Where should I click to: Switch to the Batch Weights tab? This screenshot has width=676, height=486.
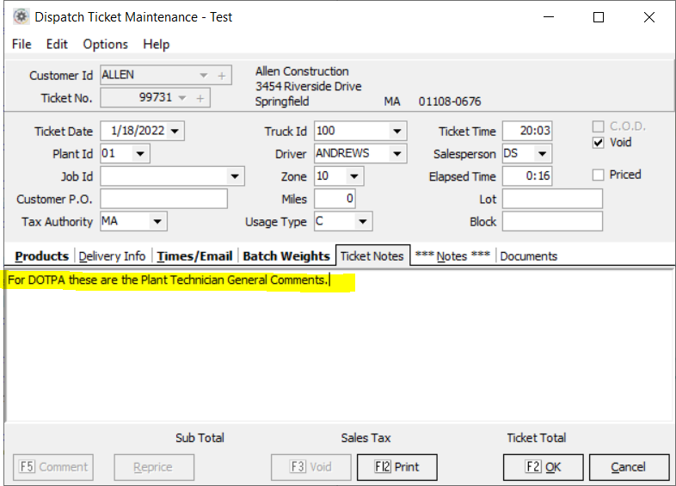[286, 255]
